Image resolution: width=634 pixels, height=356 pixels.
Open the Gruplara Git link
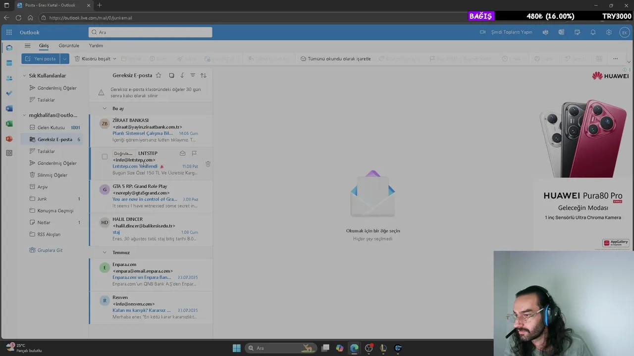pyautogui.click(x=50, y=250)
